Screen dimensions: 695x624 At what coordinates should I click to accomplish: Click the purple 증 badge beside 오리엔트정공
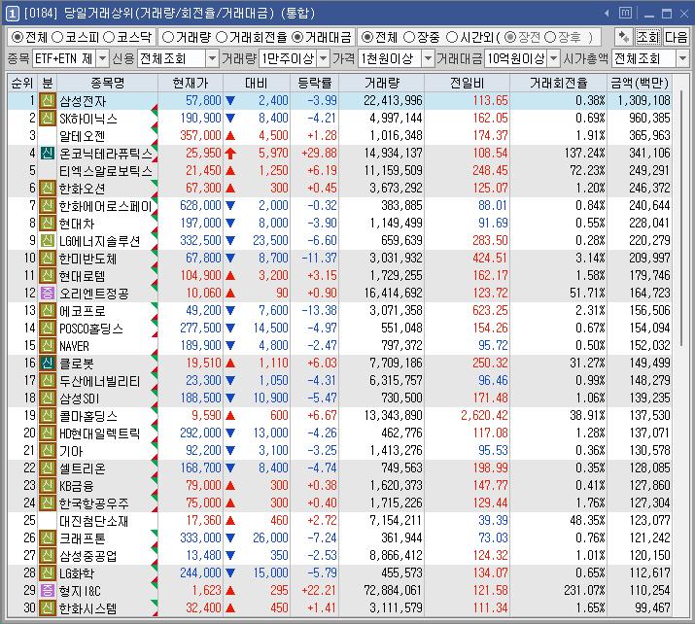click(48, 293)
